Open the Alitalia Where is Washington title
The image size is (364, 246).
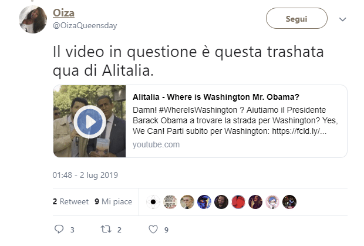coord(216,97)
